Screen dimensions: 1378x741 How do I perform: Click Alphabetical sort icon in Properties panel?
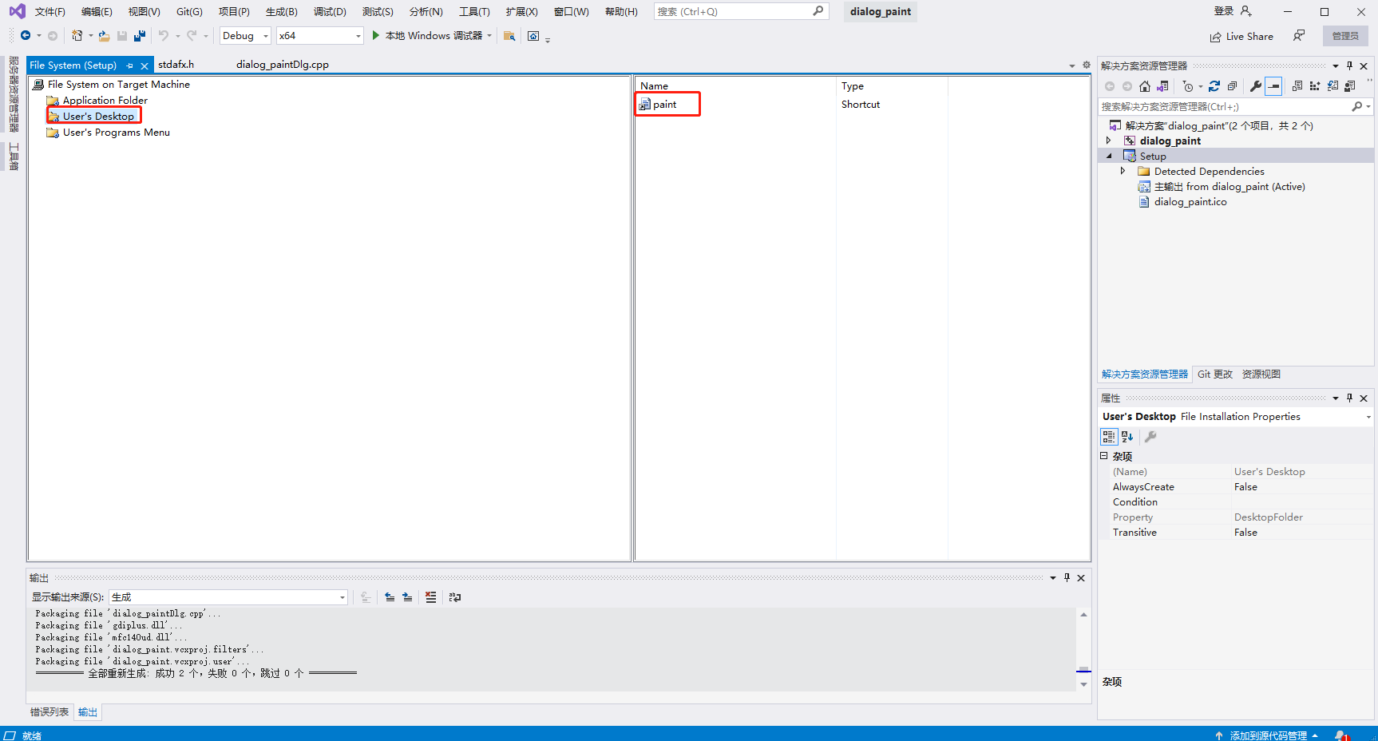(1127, 437)
